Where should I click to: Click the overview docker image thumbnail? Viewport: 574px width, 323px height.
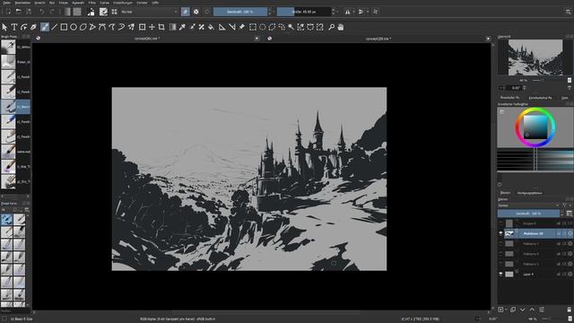[535, 57]
